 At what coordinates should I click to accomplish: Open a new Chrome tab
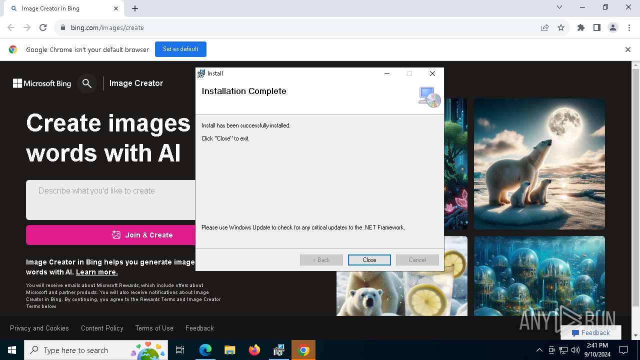click(135, 8)
